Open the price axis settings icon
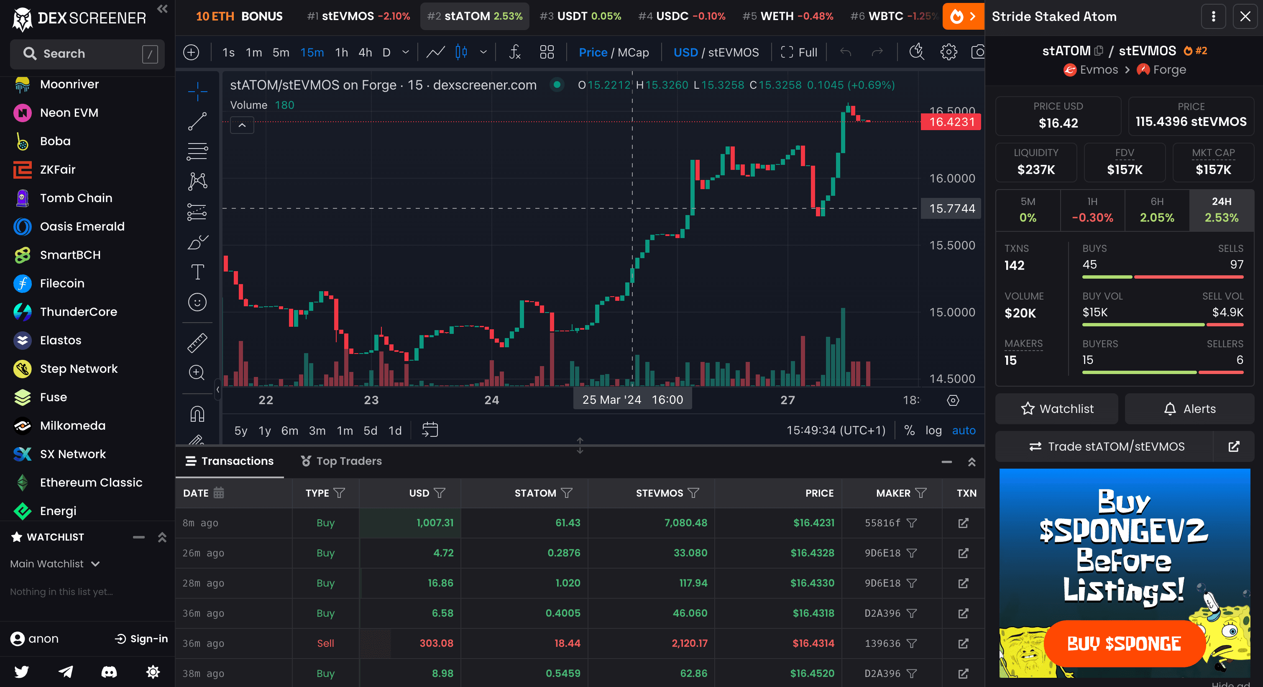The height and width of the screenshot is (687, 1263). (x=953, y=401)
